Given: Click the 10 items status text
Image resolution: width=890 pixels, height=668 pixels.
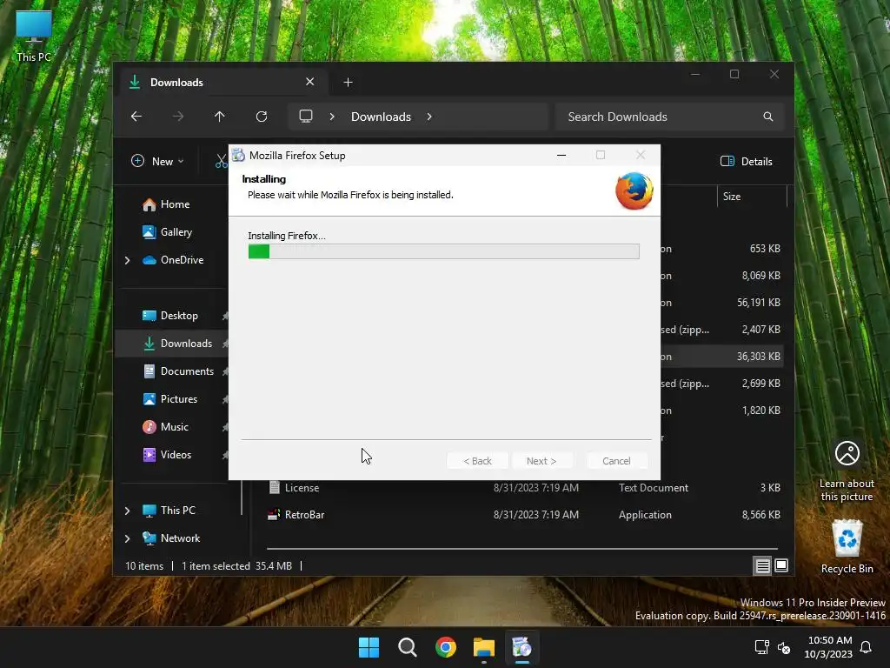Looking at the screenshot, I should (144, 566).
